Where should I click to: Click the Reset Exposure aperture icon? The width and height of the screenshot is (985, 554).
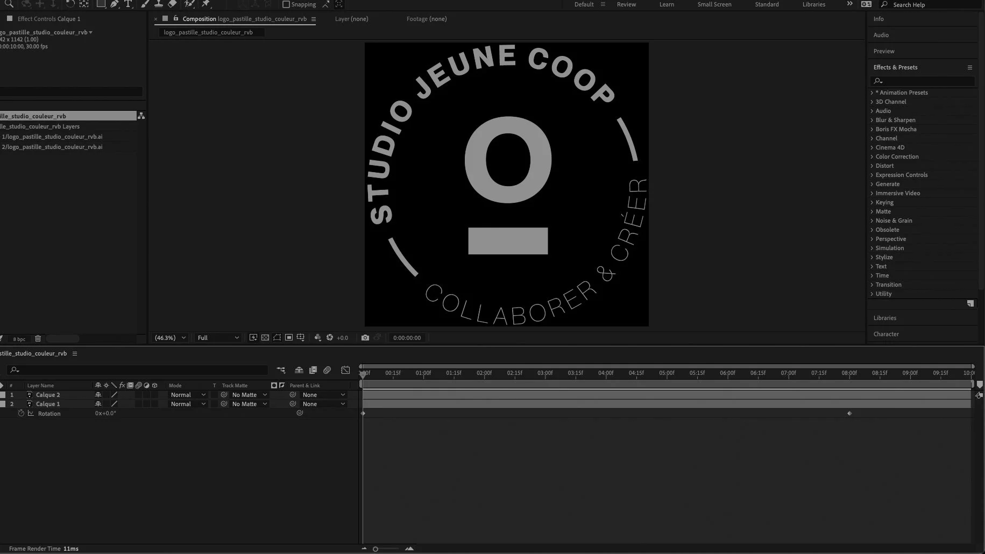coord(330,338)
